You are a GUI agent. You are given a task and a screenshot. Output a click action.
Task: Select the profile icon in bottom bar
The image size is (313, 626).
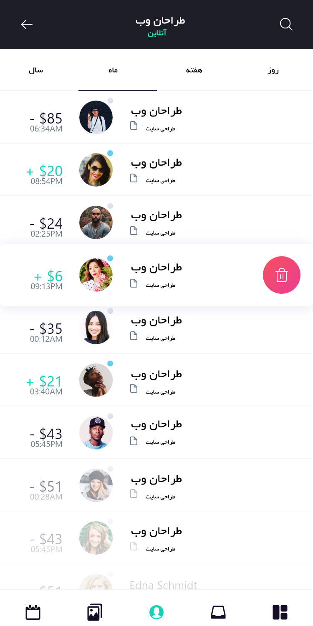(156, 612)
